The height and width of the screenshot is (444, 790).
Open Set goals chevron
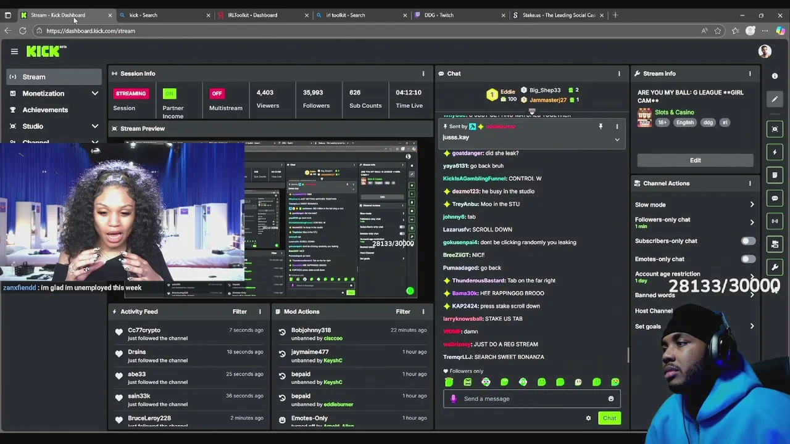[x=752, y=326]
